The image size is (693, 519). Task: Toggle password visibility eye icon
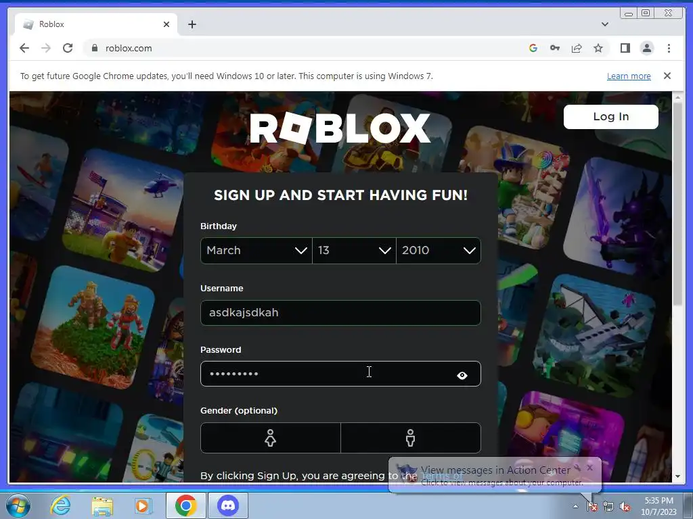point(462,375)
